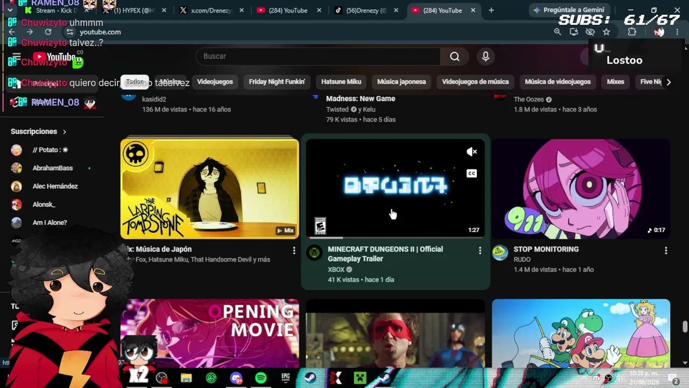The image size is (689, 388).
Task: Open the RUDO channel name link
Action: point(522,259)
